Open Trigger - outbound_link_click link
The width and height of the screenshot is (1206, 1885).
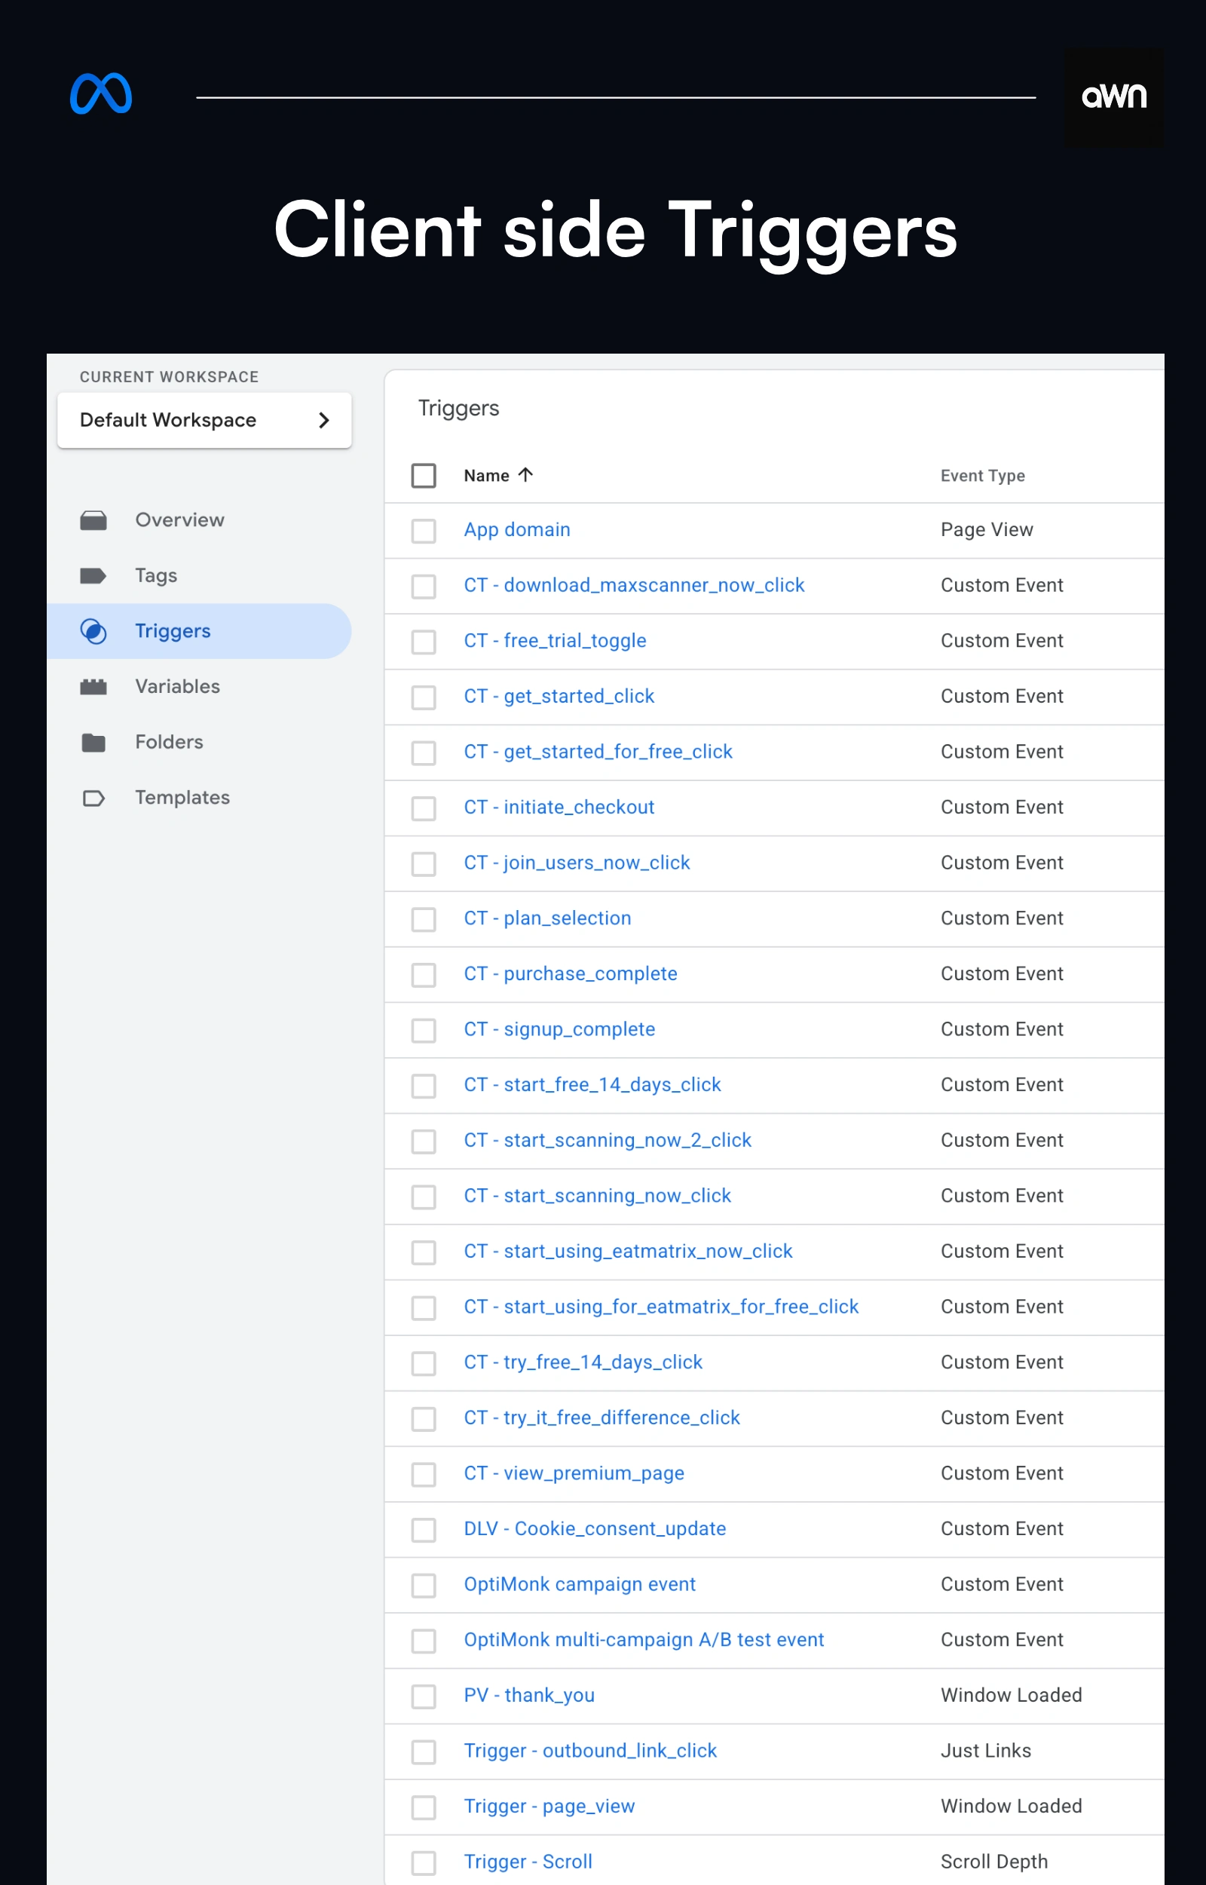coord(589,1751)
